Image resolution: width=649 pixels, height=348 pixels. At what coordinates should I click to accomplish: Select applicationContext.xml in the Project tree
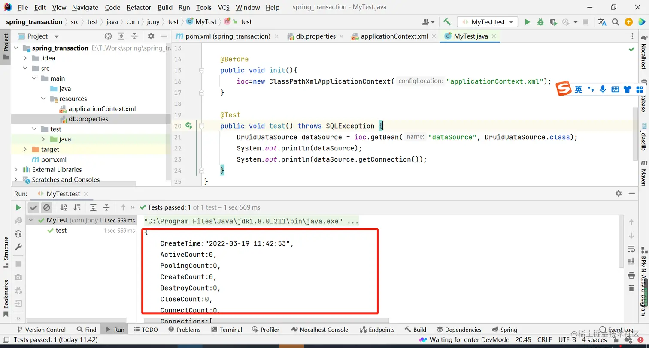coord(102,109)
